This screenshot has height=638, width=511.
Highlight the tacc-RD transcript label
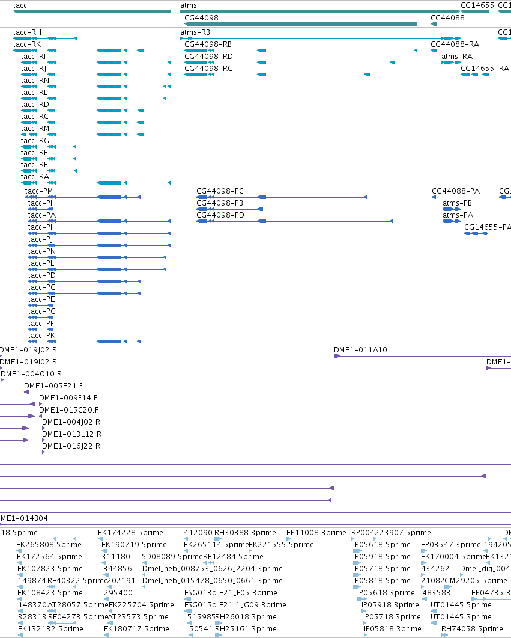point(35,105)
